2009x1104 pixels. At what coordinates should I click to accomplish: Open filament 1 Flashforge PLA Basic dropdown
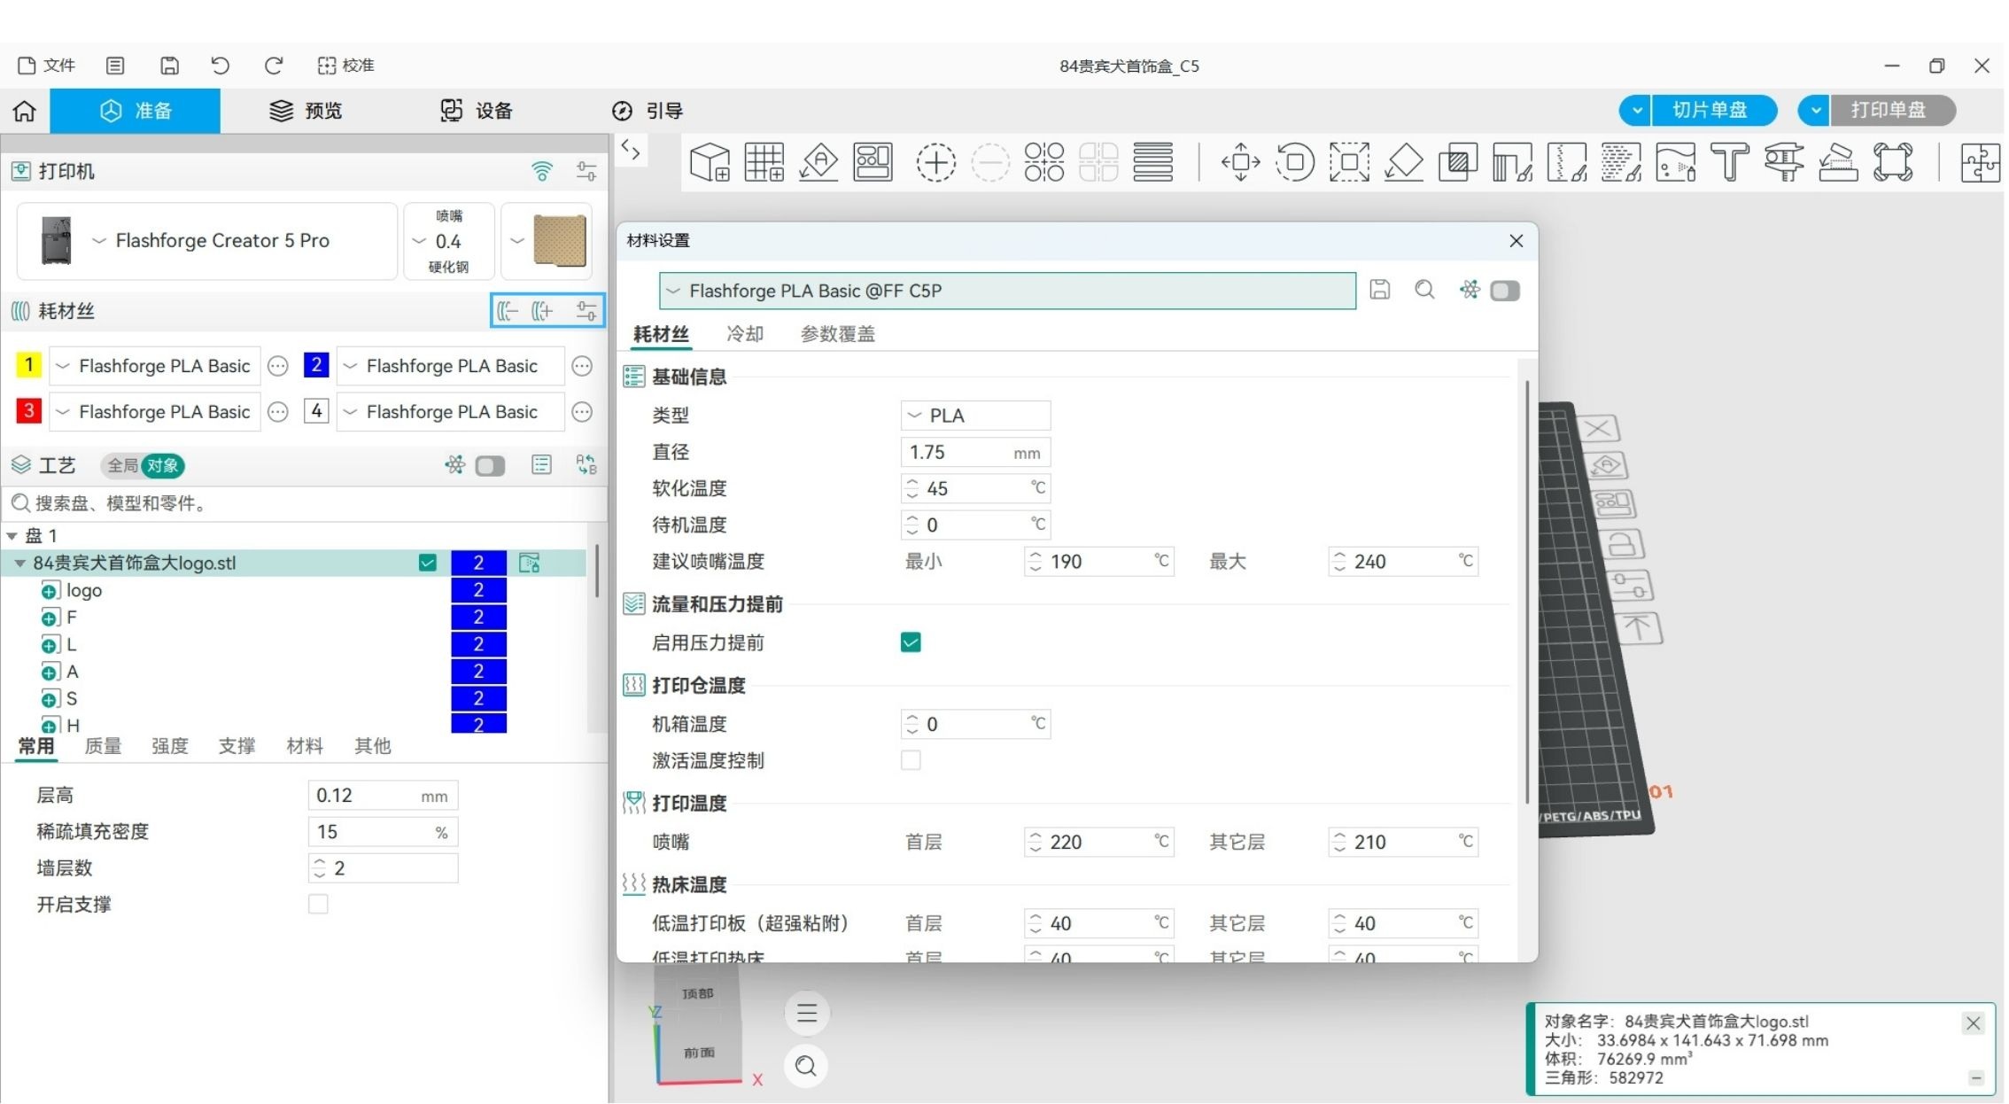point(155,366)
